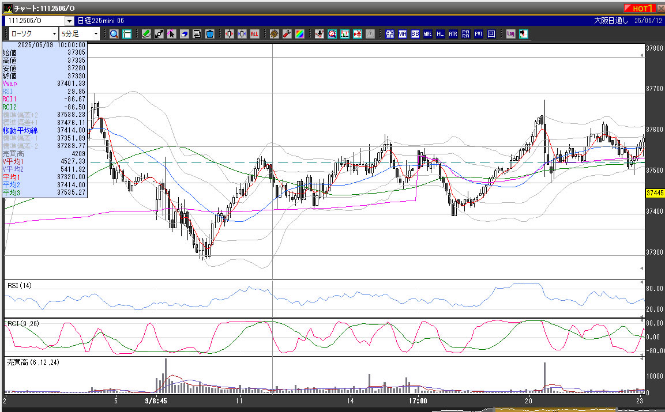Click the red ALL display icon
Screen dimensions: 665x412
coord(254,34)
